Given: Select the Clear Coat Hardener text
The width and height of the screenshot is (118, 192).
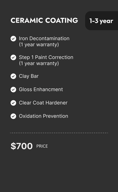Looking at the screenshot, I should coord(43,103).
